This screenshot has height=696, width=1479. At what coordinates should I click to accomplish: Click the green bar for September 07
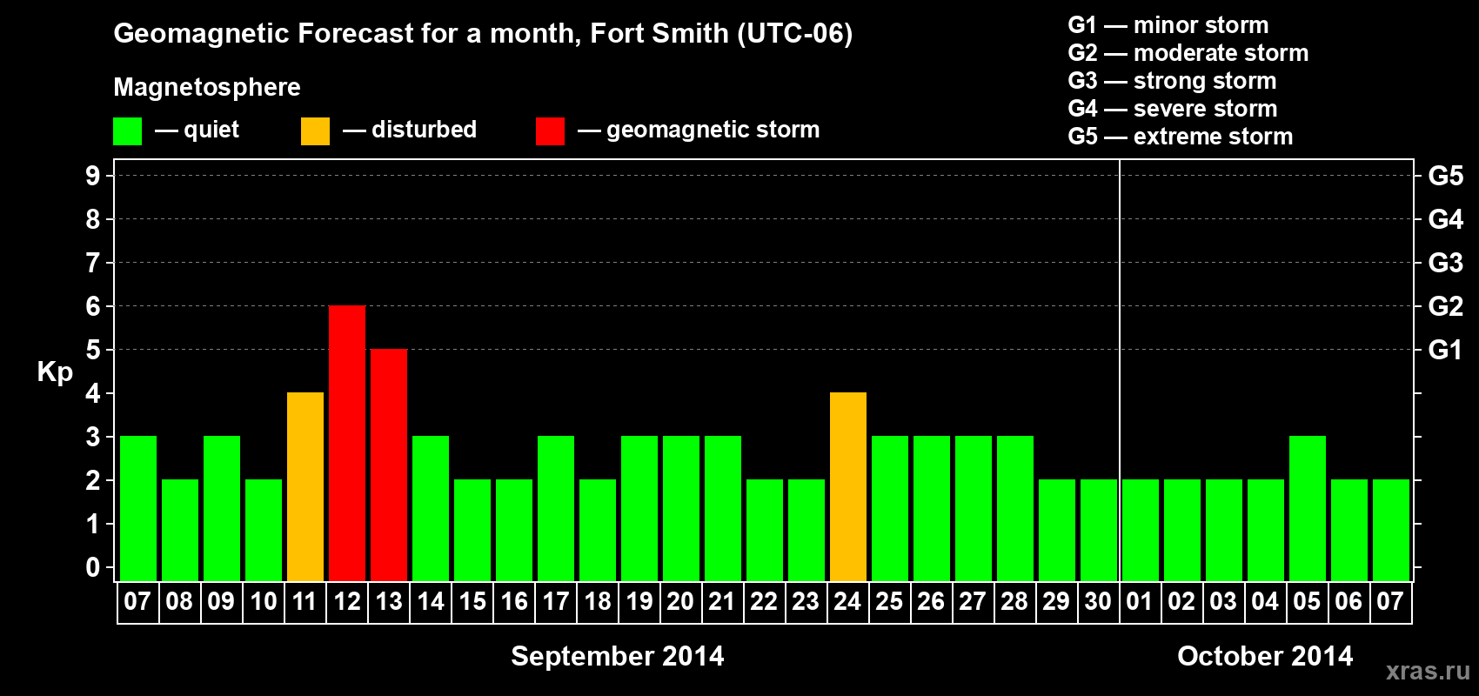coord(138,508)
